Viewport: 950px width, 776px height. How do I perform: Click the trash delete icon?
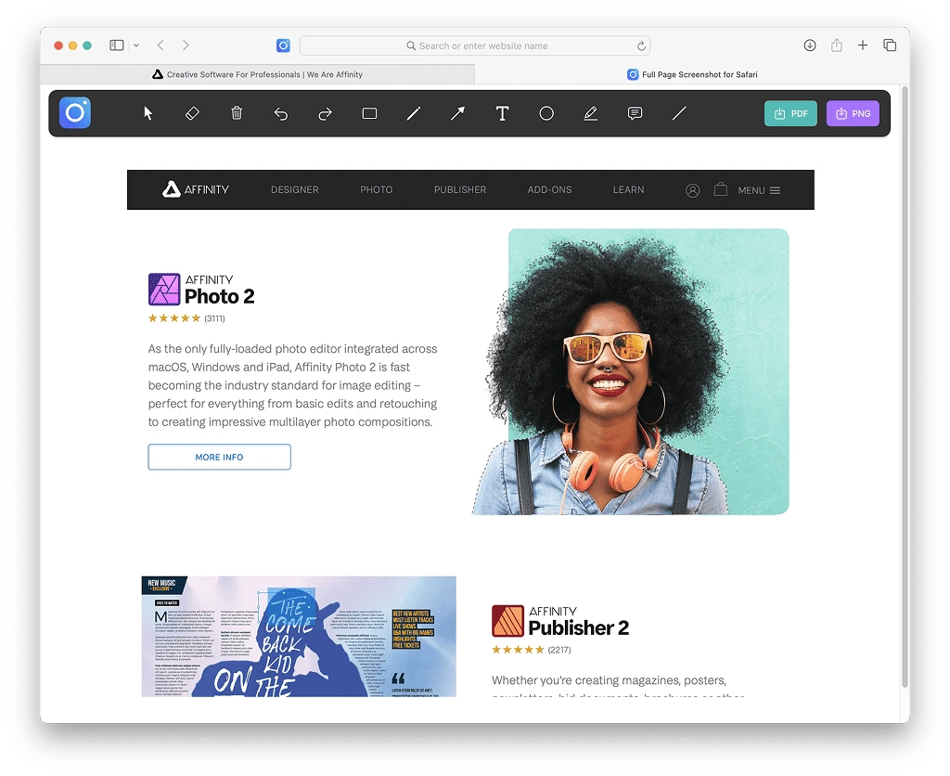click(x=237, y=113)
